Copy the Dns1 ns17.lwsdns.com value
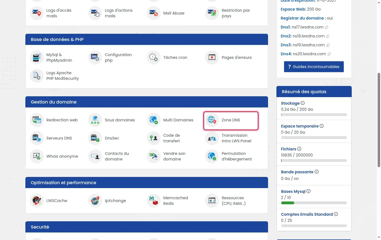Viewport: 381px width, 240px height. (x=327, y=27)
